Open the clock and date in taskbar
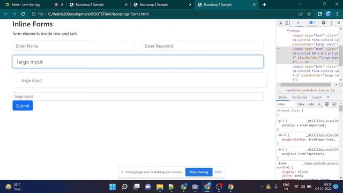Screen dimensions: 343x193 (323, 187)
